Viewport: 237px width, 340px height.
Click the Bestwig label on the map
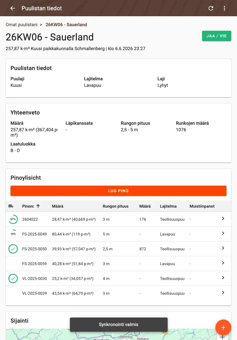tap(126, 337)
